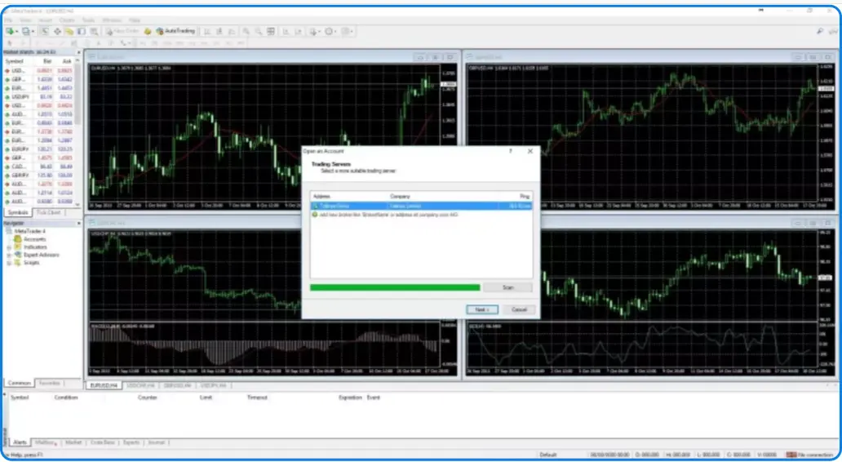Viewport: 842px width, 462px height.
Task: Toggle the AutoTrading button
Action: pyautogui.click(x=175, y=32)
